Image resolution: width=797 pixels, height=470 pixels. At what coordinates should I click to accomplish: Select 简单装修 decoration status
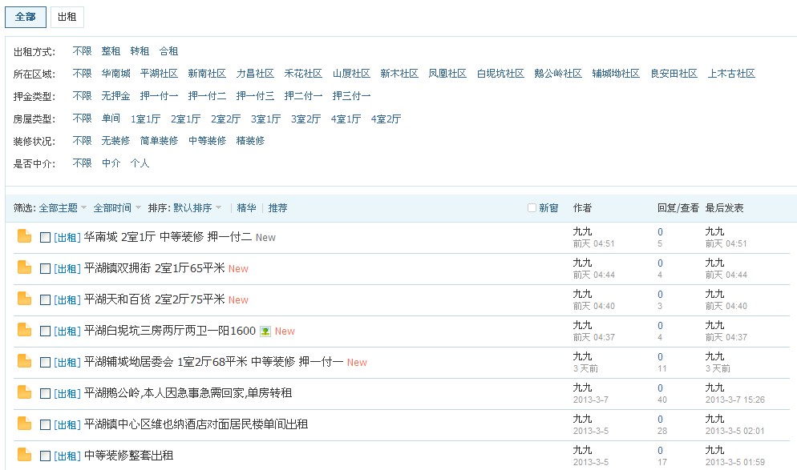click(159, 141)
